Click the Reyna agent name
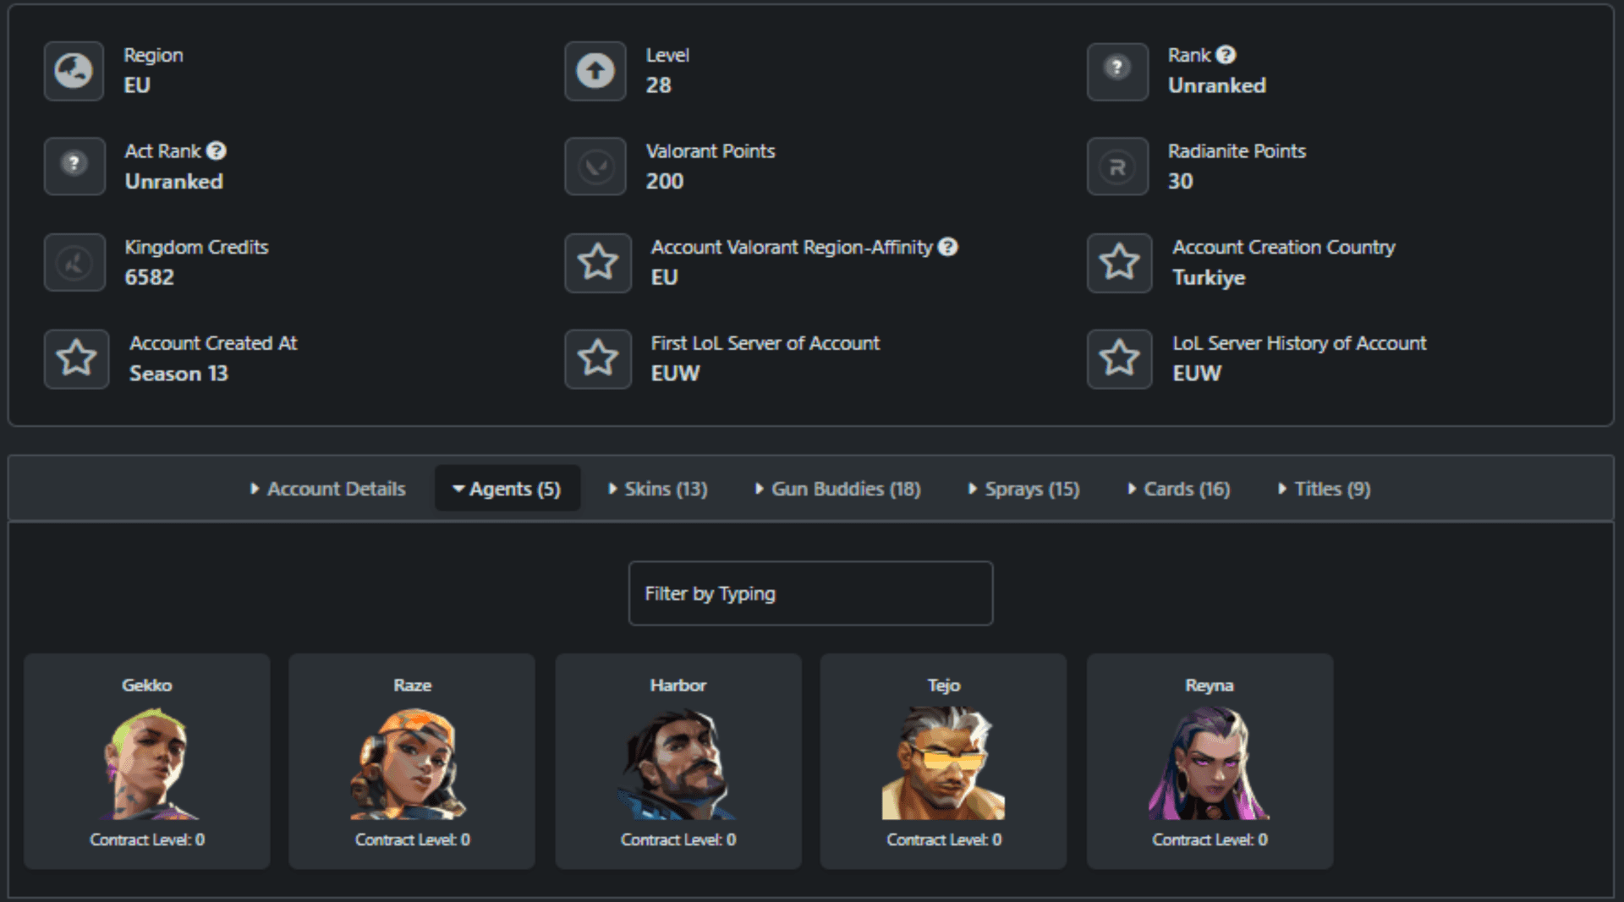The image size is (1624, 902). click(1210, 685)
